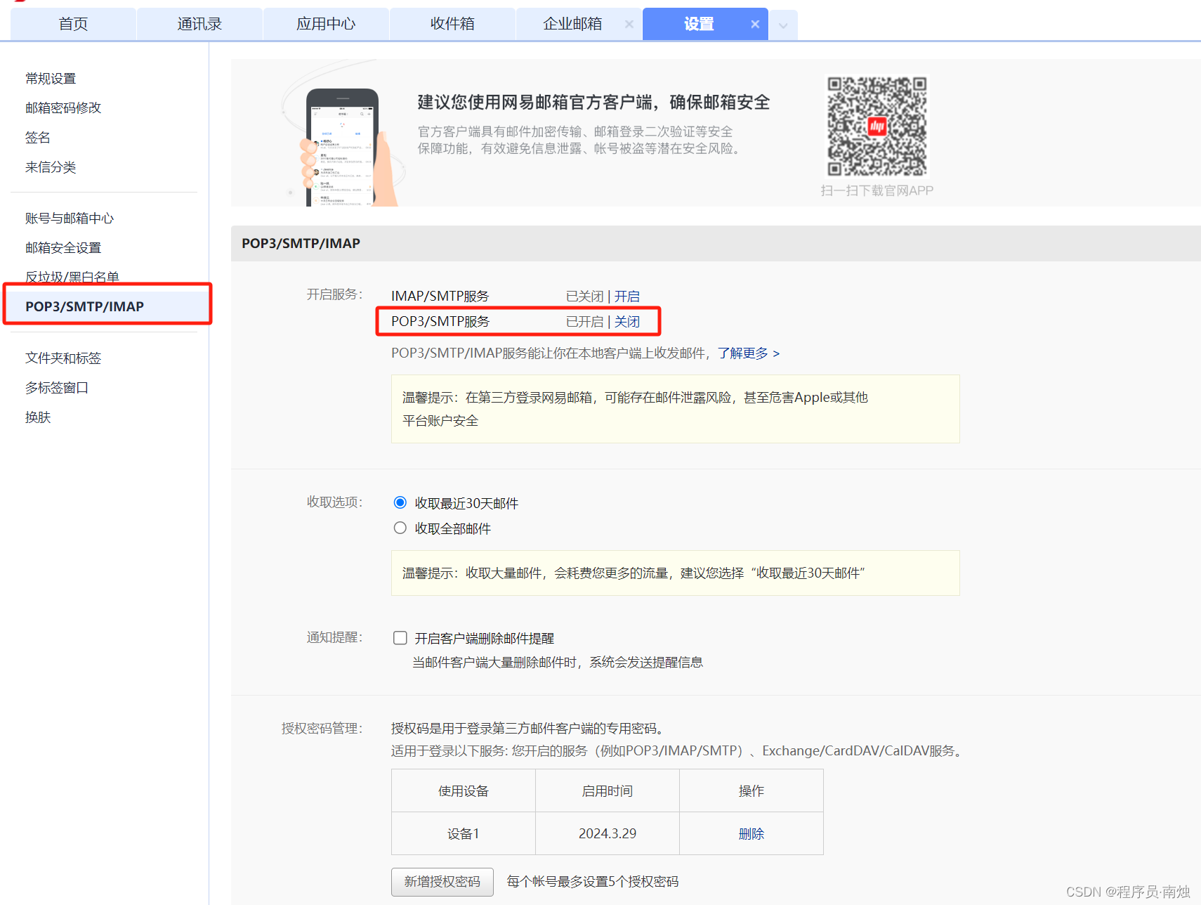
Task: Open 邮箱密码修改 settings
Action: [63, 108]
